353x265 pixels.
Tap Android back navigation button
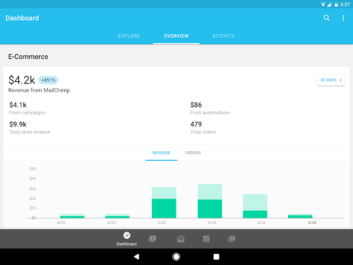click(136, 256)
